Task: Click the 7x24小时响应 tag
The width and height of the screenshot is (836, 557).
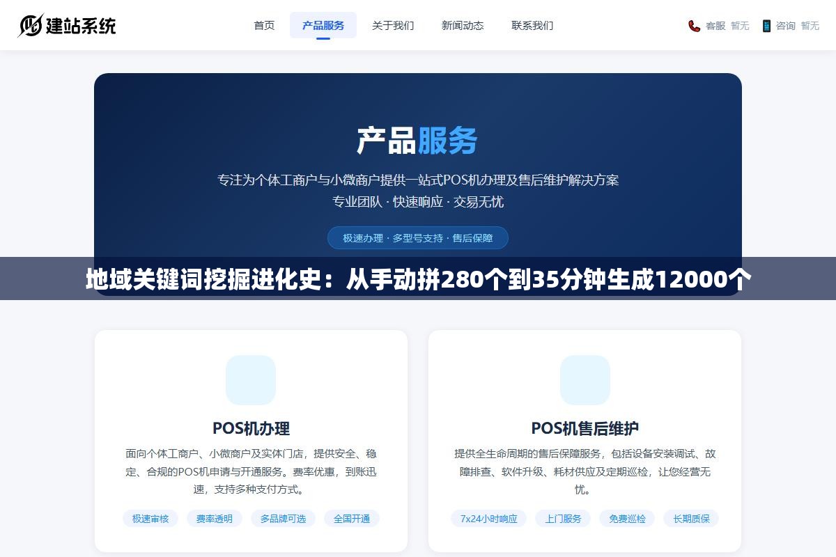Action: 489,519
